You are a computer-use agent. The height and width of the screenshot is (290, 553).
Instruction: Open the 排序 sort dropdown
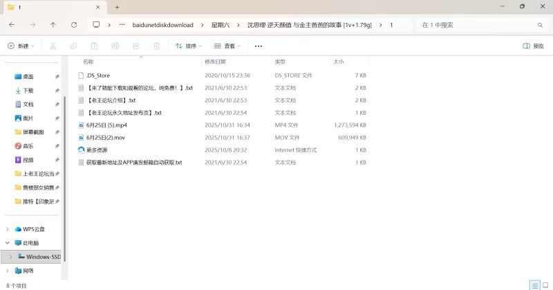coord(189,46)
